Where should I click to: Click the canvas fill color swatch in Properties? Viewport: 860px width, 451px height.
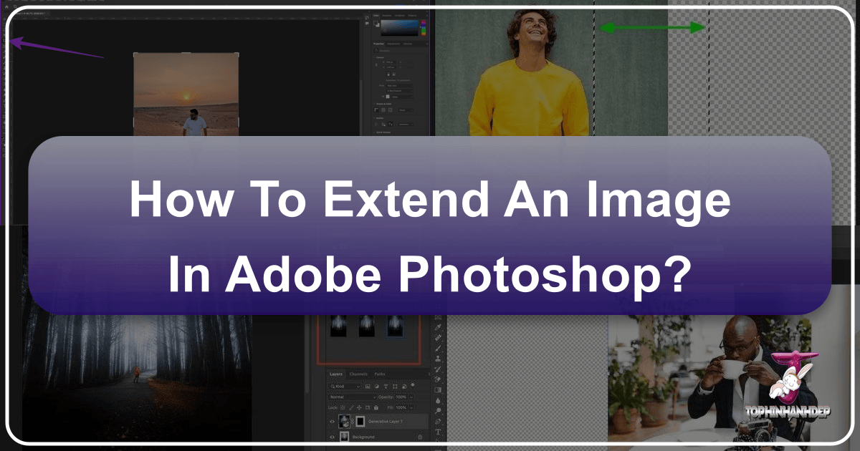(x=388, y=96)
